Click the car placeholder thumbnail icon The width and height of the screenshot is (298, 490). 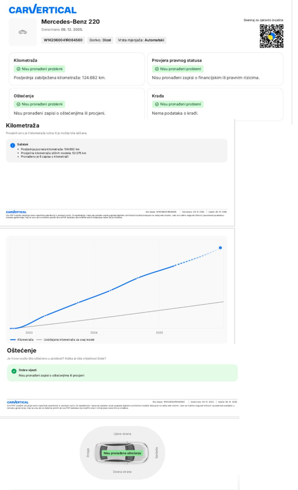pyautogui.click(x=23, y=32)
